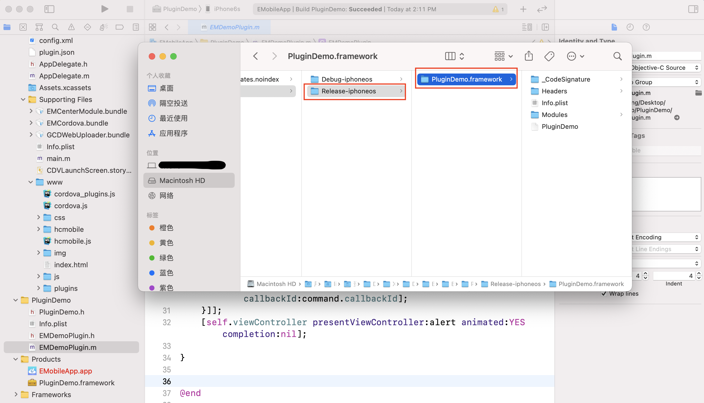Image resolution: width=704 pixels, height=403 pixels.
Task: Toggle the right inspector panel
Action: pos(693,9)
